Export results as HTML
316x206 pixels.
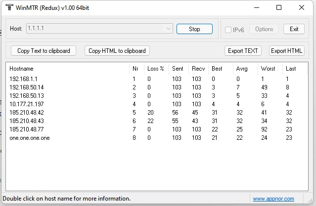286,50
